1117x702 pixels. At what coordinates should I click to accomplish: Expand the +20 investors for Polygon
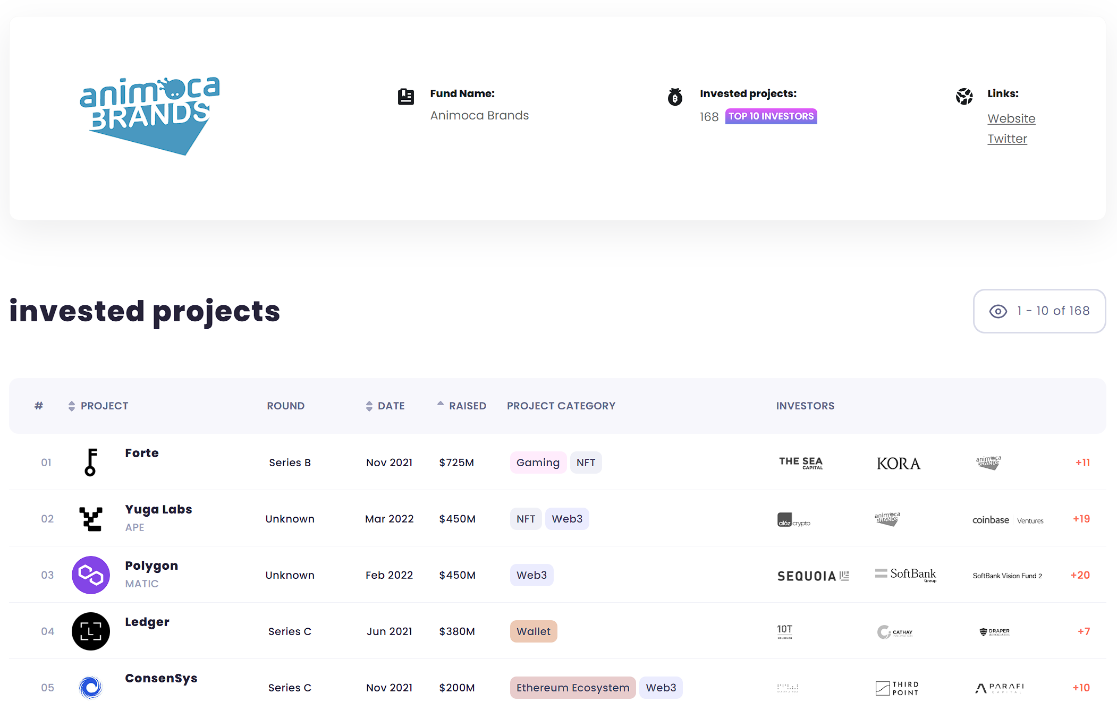pos(1080,575)
